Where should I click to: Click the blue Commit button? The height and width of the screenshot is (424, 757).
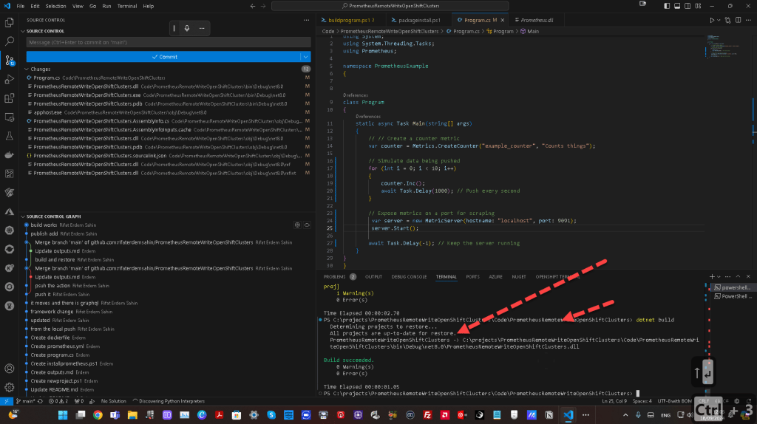point(164,57)
